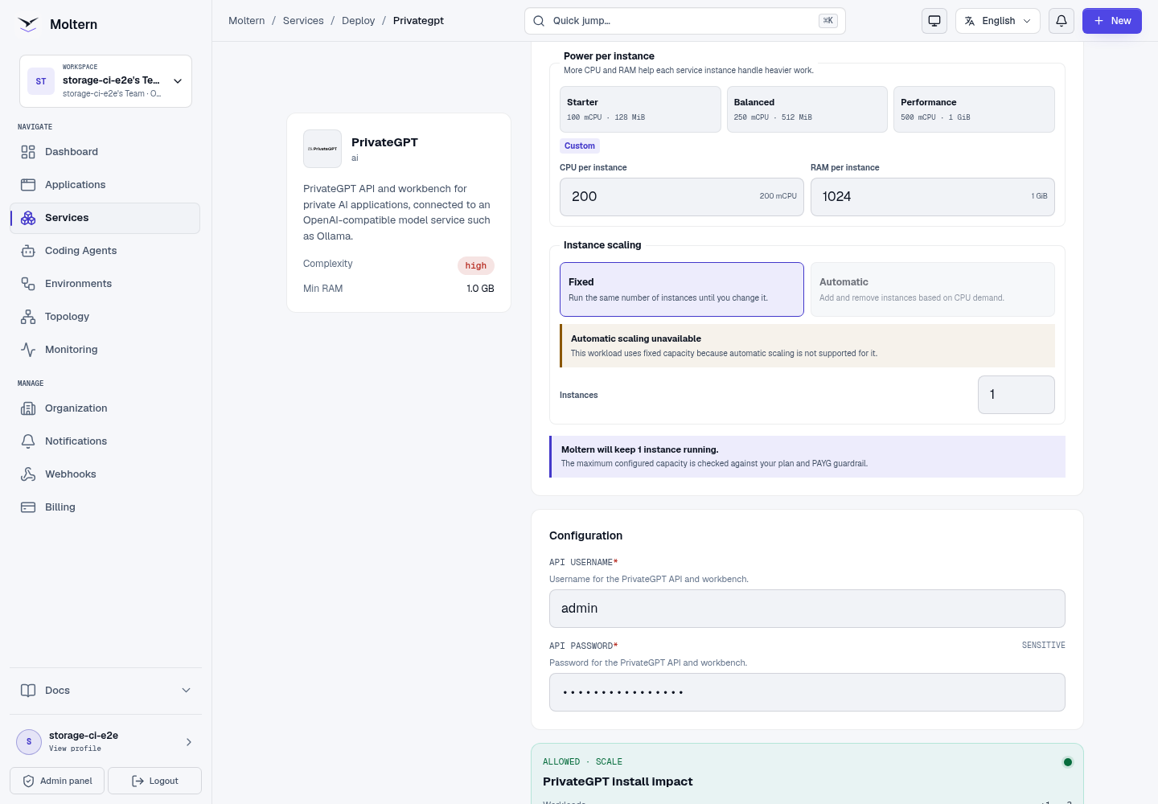Click the Moltern breadcrumb
The image size is (1158, 804).
coord(247,21)
